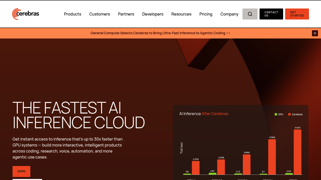Click the value "1350" in the chart
Screen dimensions: 321x180
196,159
